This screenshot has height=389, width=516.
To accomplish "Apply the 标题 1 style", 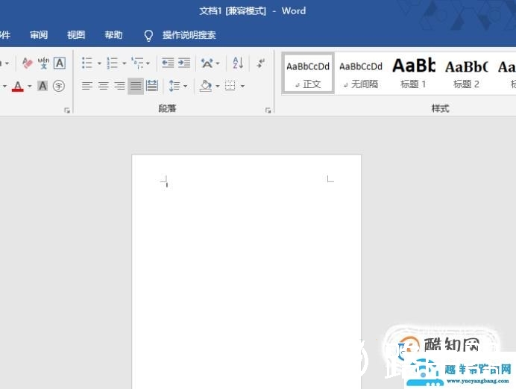I will point(413,75).
